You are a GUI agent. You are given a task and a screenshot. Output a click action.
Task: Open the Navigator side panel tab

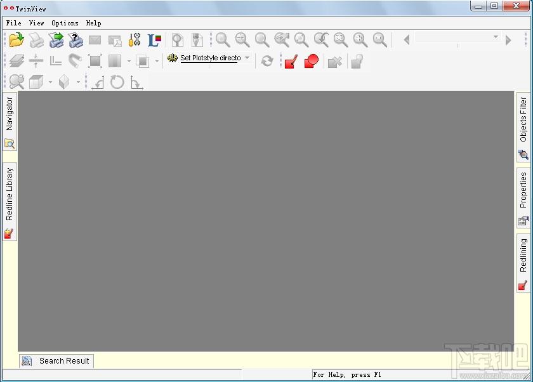tap(10, 121)
